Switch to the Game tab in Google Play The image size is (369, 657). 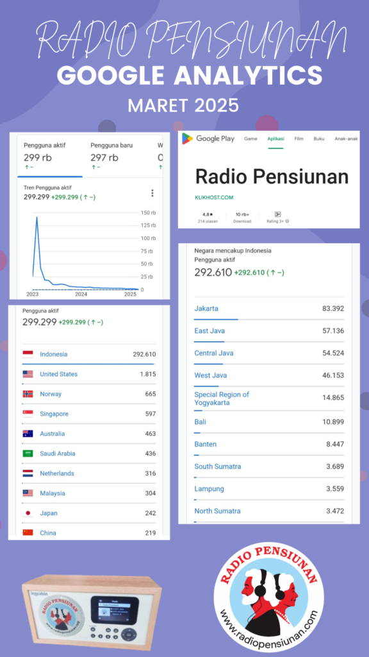coord(250,139)
